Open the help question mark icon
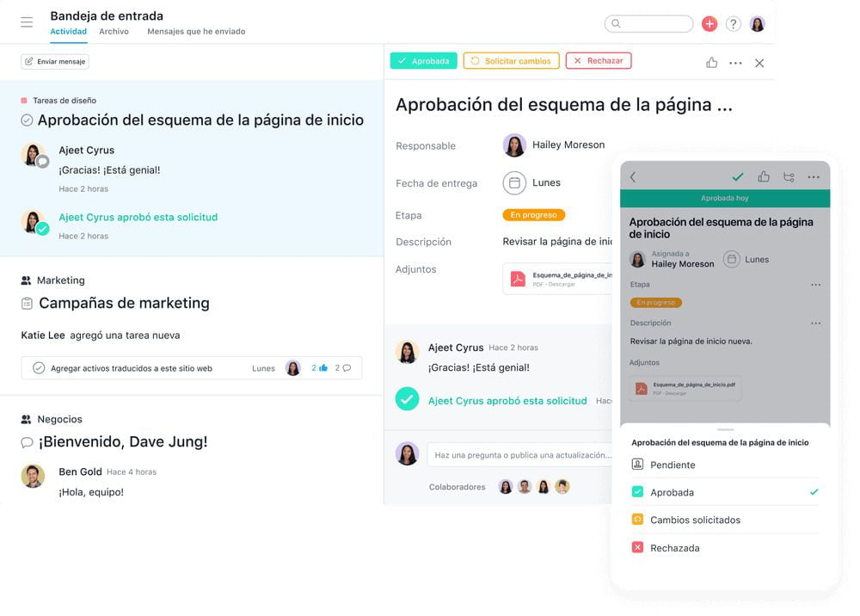Screen dimensions: 860x616 tap(734, 24)
